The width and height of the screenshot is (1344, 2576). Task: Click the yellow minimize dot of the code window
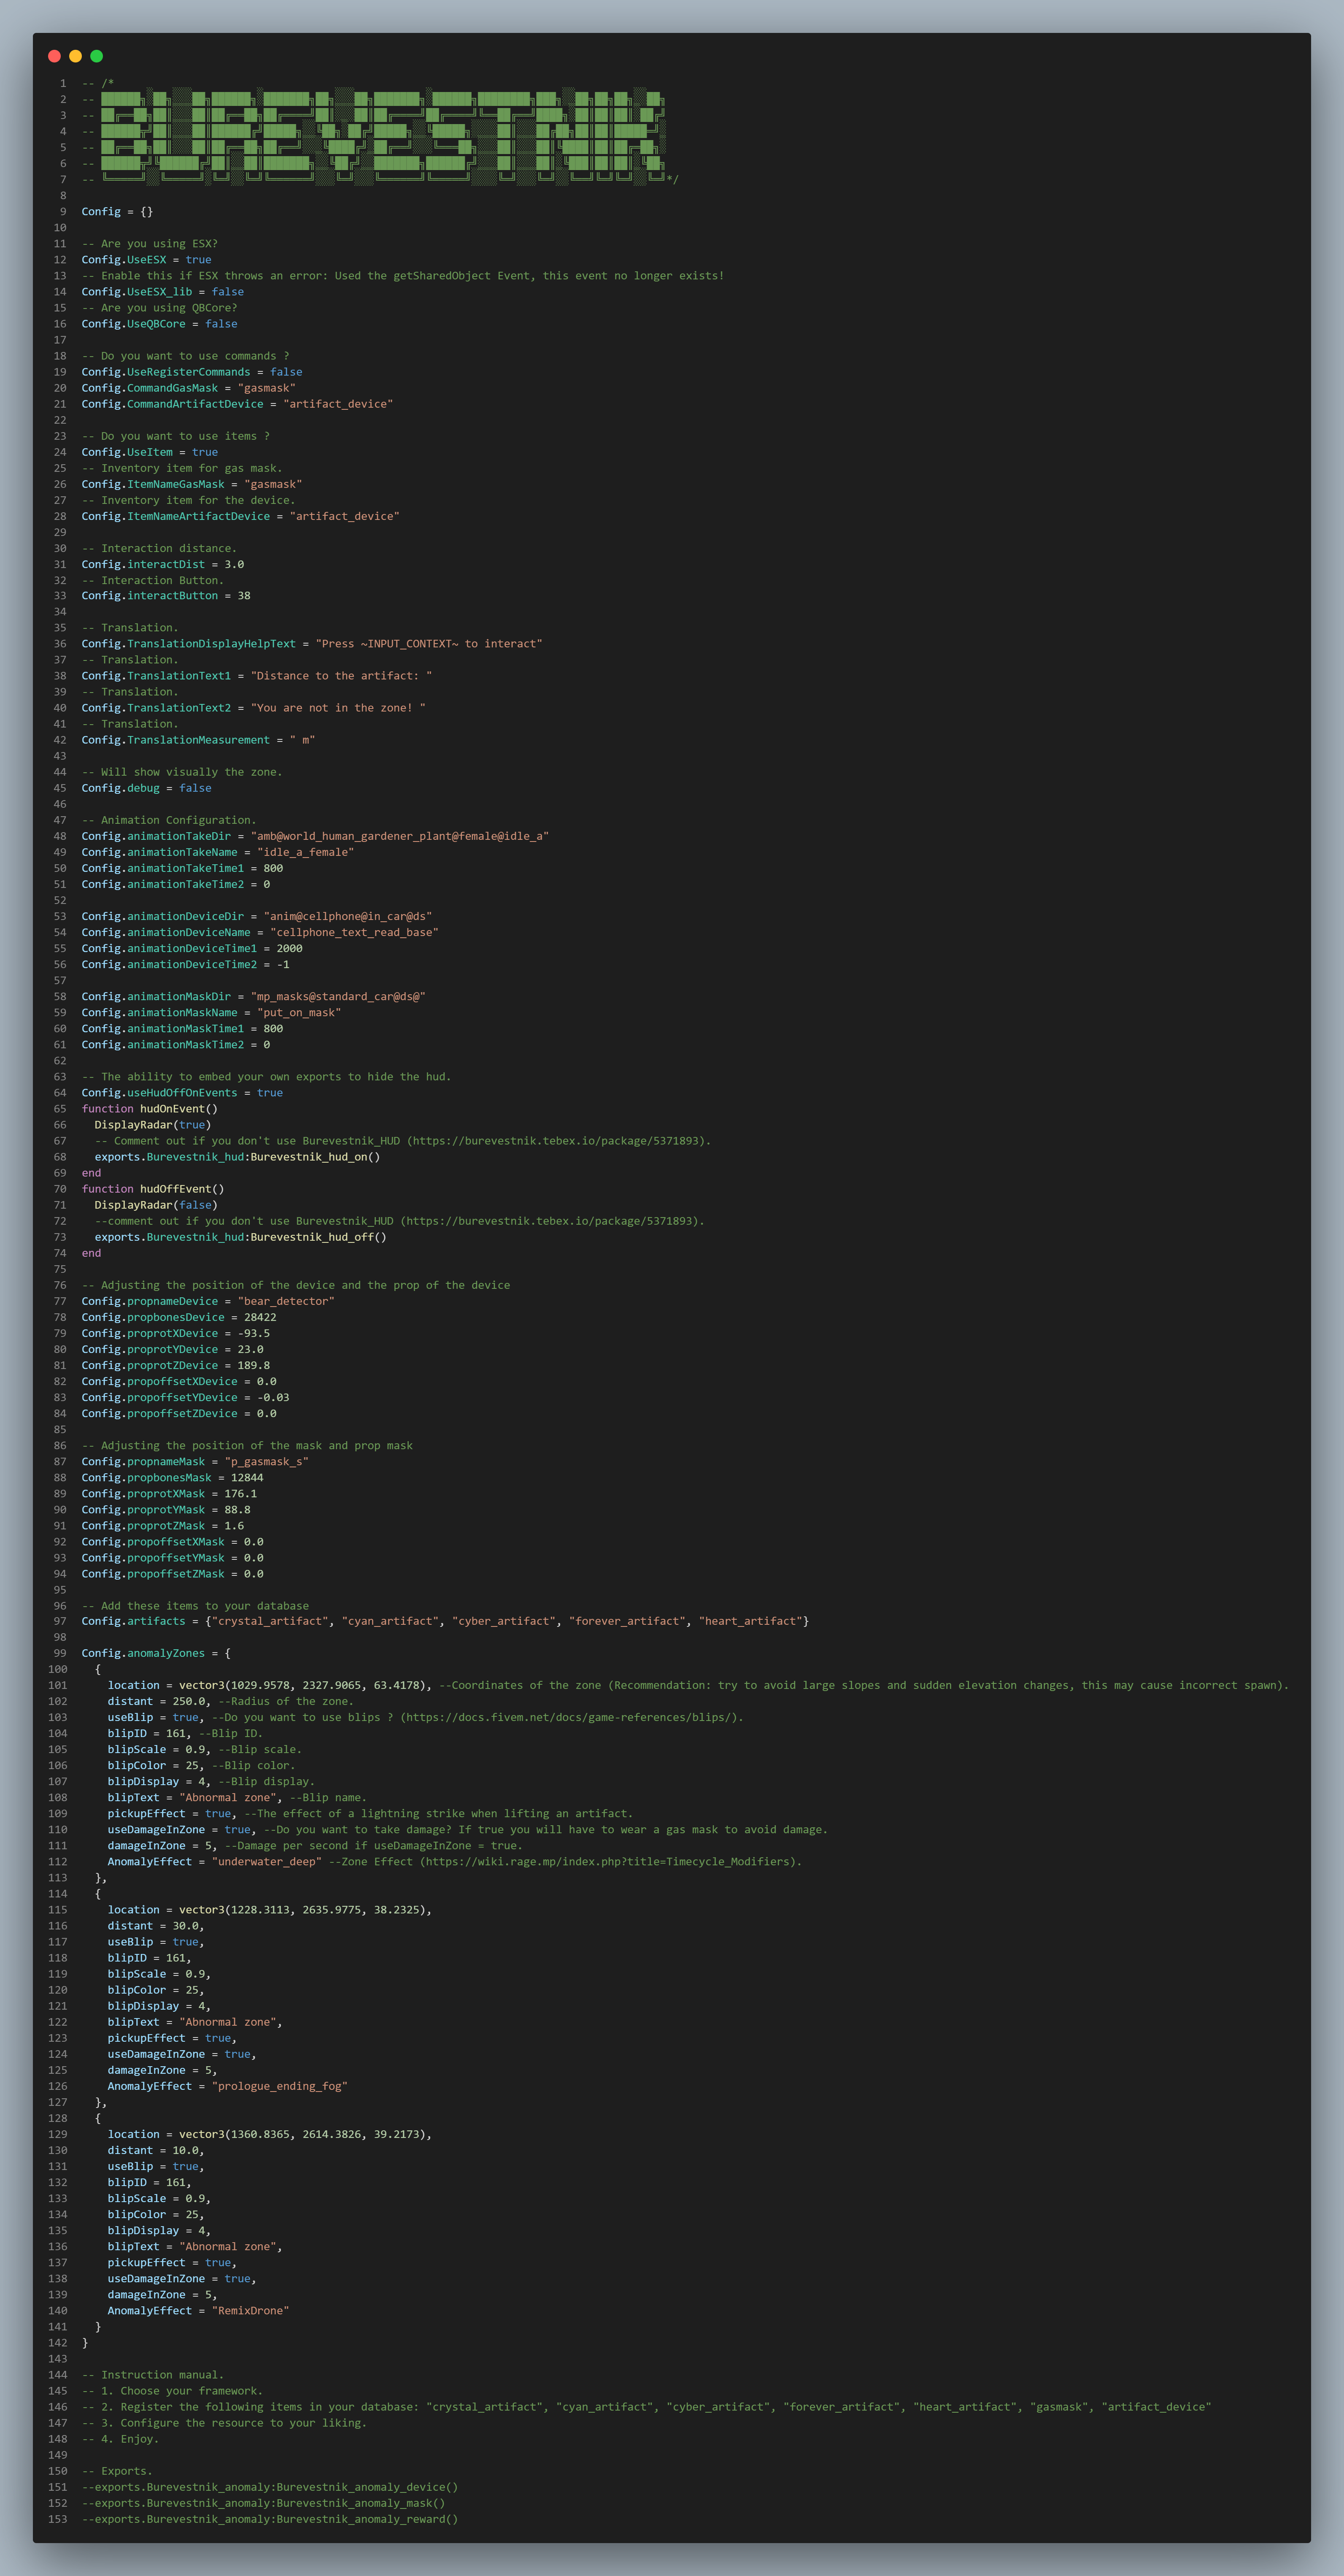75,56
